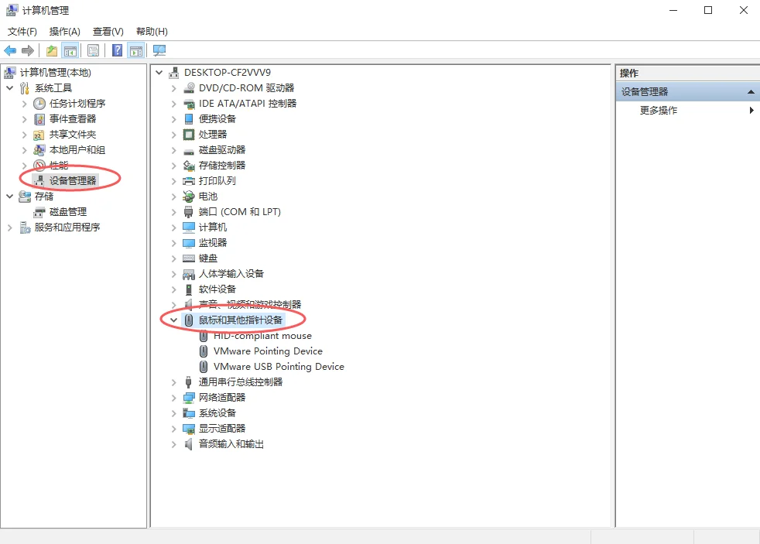Click the 任务计划程序 clock icon
This screenshot has width=760, height=544.
point(39,104)
